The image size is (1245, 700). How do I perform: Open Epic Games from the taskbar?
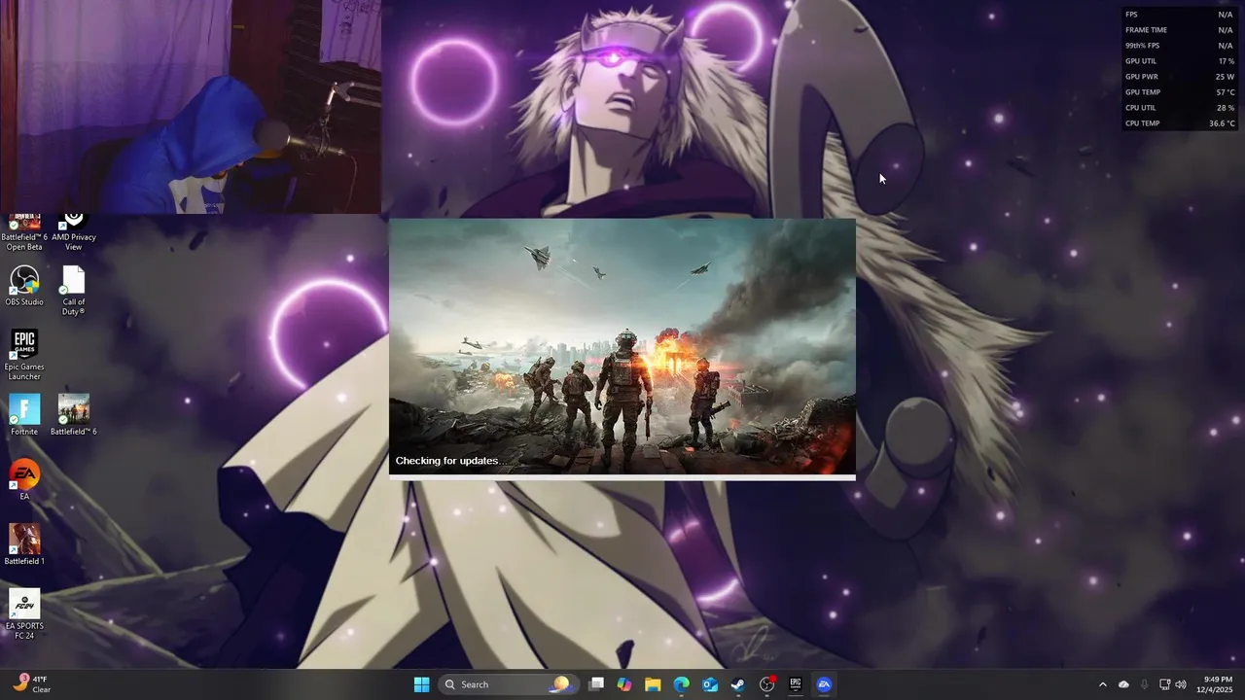coord(796,684)
